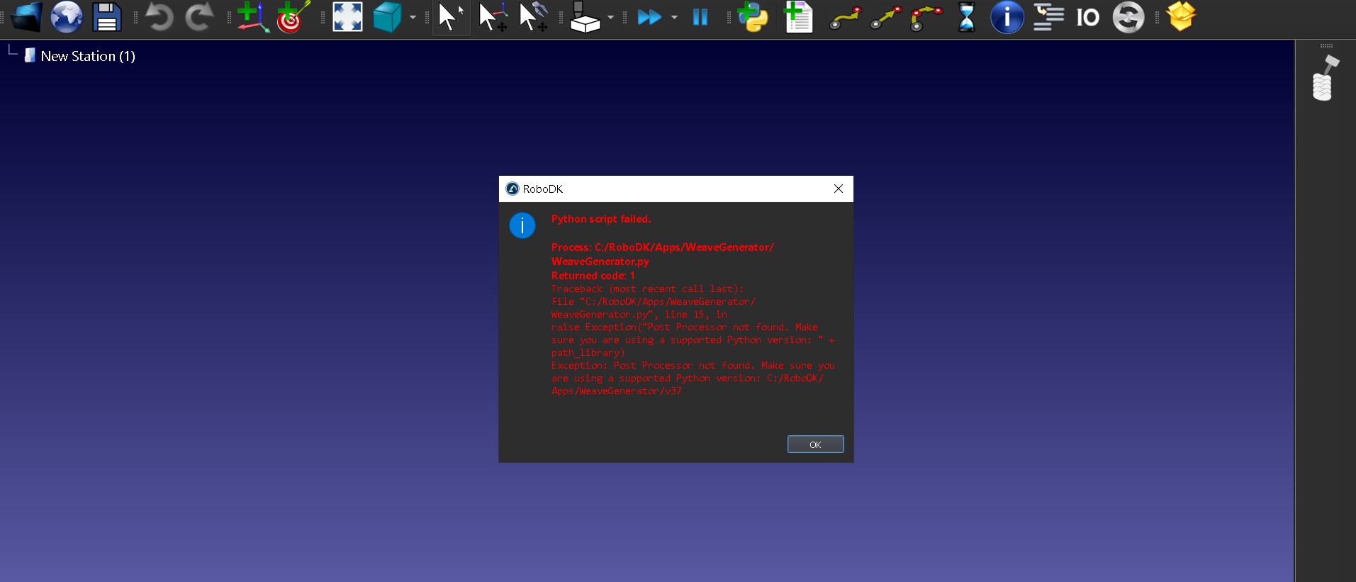
Task: Click the New Station tree item icon
Action: [29, 55]
